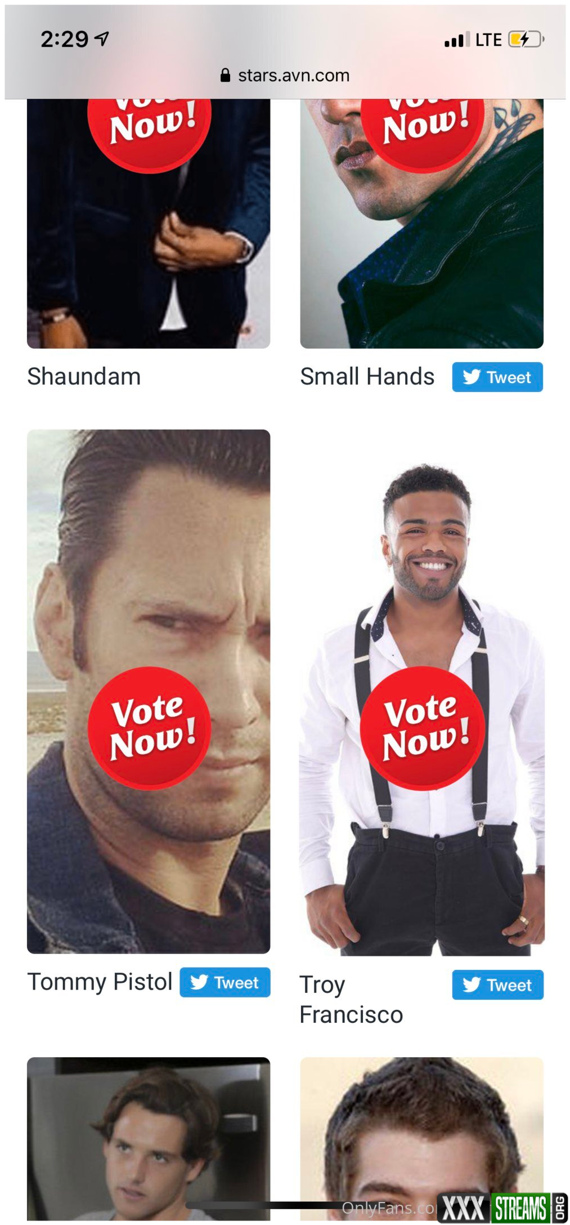570x1225 pixels.
Task: Open the Troy Francisco name link
Action: [351, 1000]
